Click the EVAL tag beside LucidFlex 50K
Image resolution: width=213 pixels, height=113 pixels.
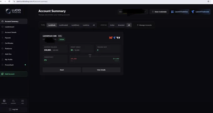pos(60,36)
